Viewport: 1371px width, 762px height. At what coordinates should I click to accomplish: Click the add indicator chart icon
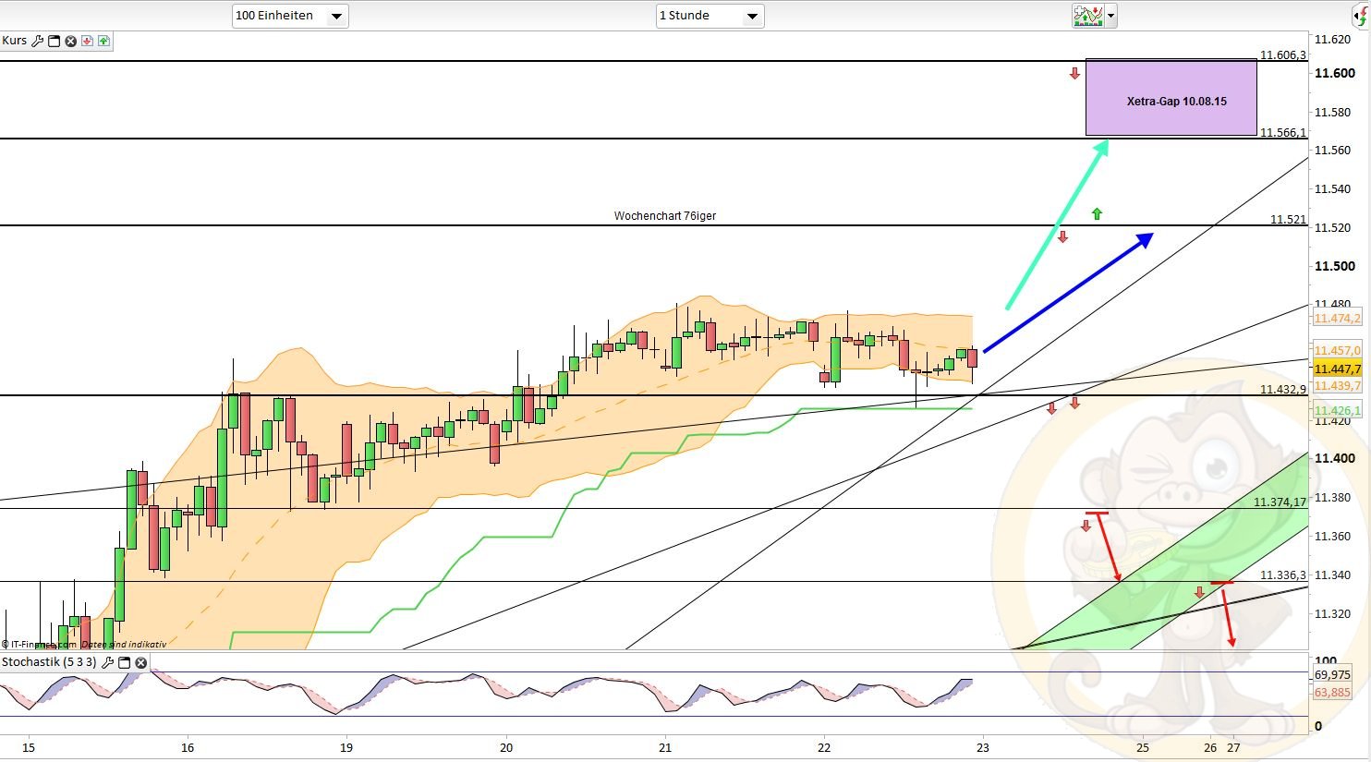pyautogui.click(x=1087, y=16)
